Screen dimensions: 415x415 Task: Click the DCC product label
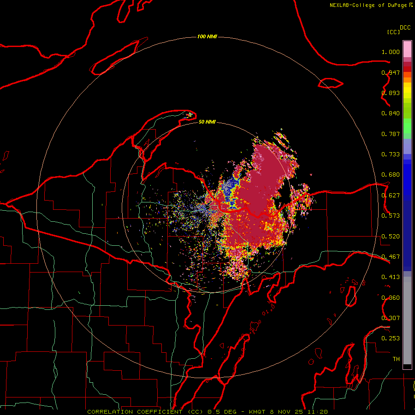point(405,28)
